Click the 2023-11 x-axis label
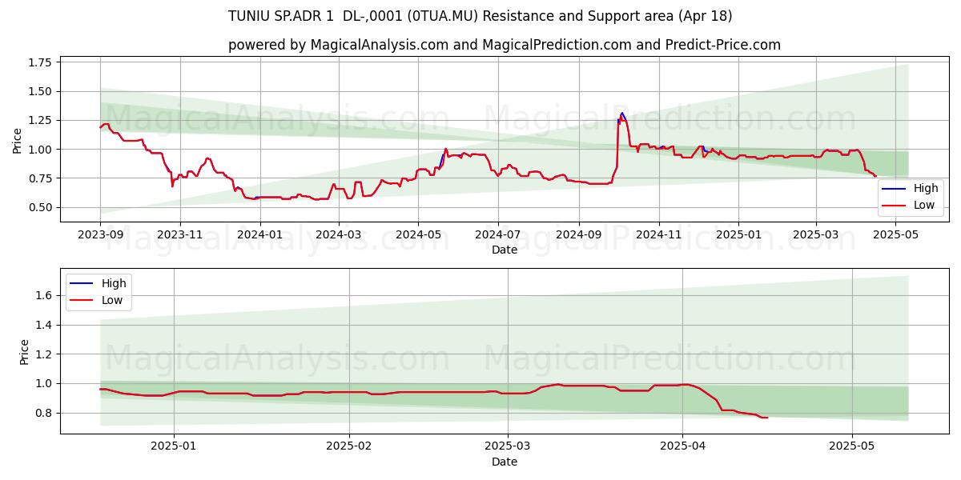 tap(179, 235)
